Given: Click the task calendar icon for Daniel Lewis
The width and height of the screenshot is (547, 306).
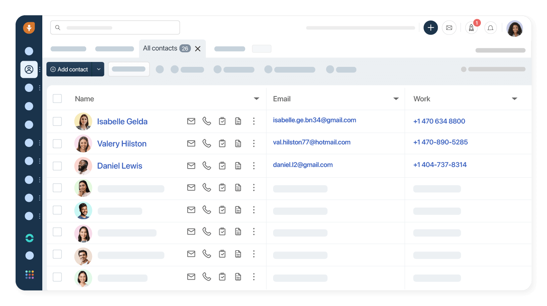Looking at the screenshot, I should coord(222,165).
